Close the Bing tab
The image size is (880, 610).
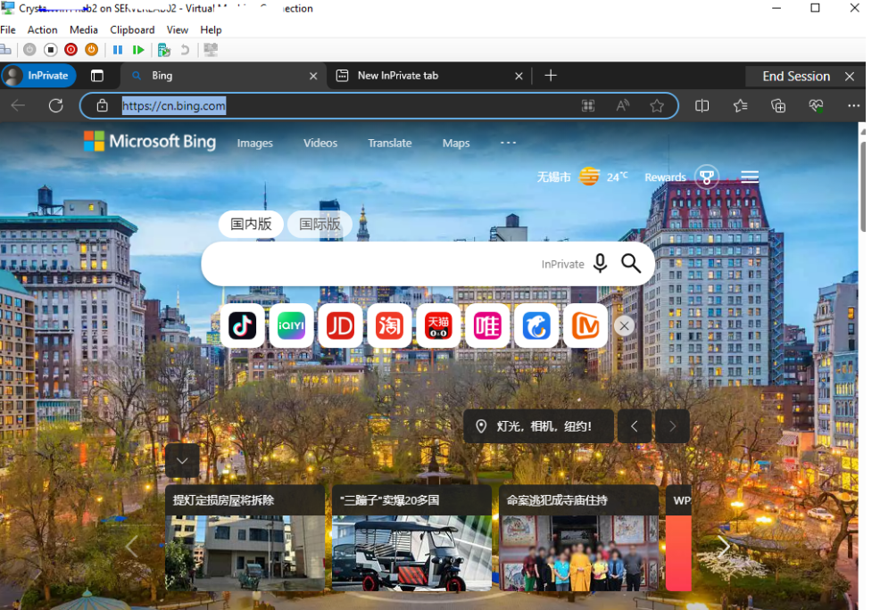[313, 76]
